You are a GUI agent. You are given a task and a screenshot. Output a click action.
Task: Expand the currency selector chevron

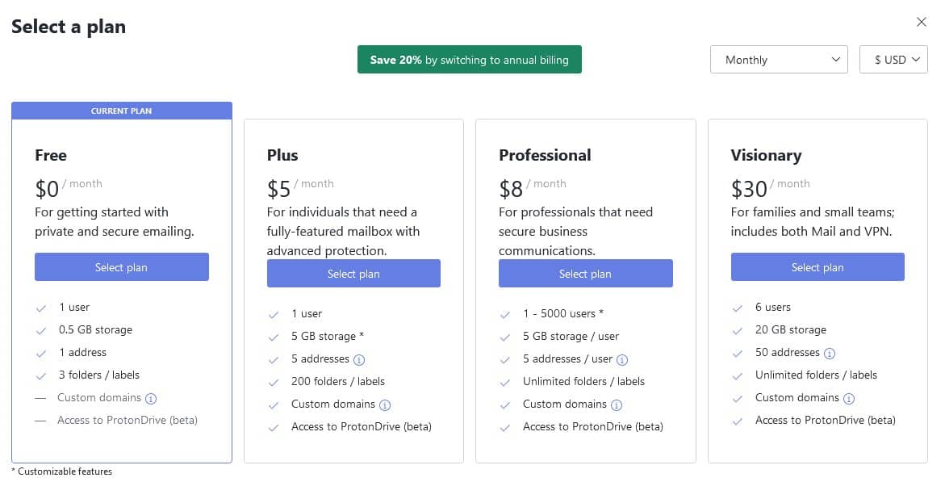coord(915,59)
